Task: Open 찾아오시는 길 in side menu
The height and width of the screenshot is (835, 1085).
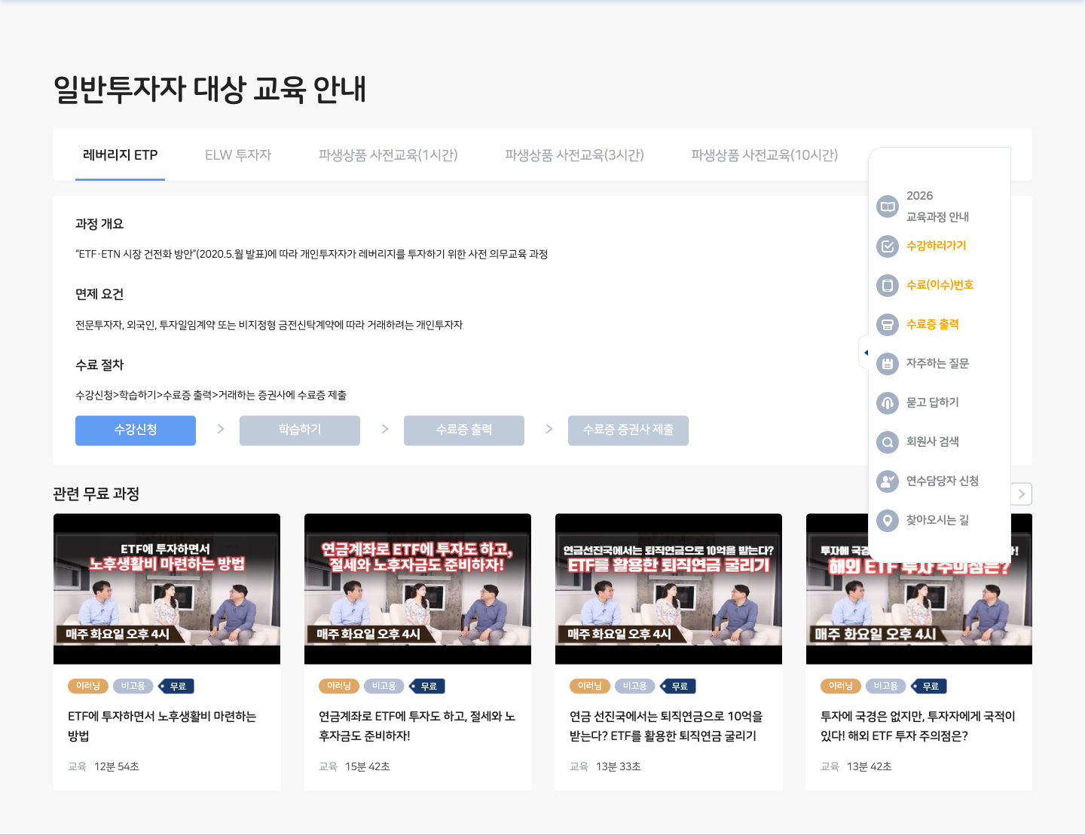Action: pos(937,520)
